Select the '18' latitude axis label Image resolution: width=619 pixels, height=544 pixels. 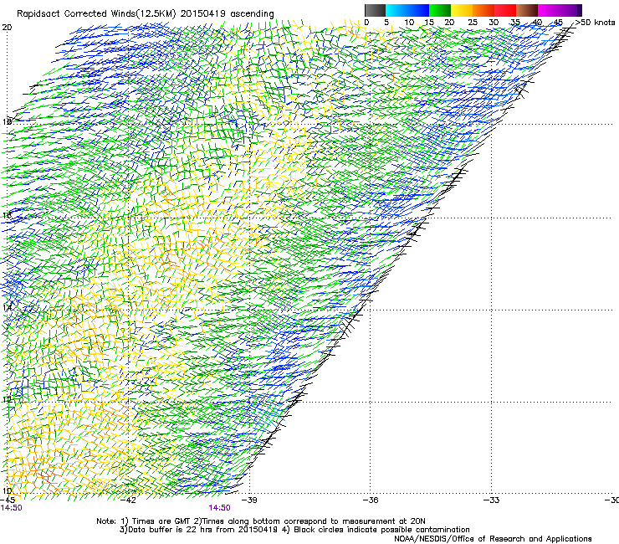tap(7, 121)
